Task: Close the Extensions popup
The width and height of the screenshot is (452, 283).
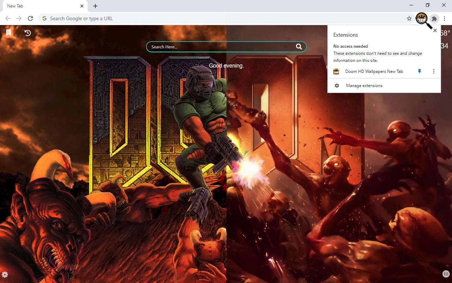Action: point(435,30)
